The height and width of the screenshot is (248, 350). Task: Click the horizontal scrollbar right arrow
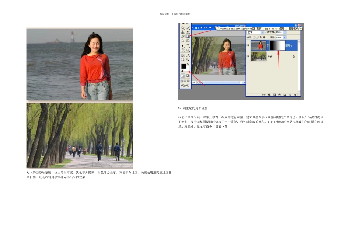click(x=244, y=83)
